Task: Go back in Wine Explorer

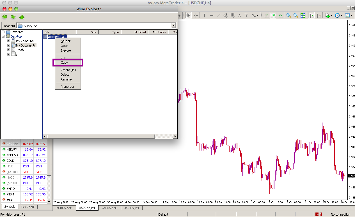Action: (4, 17)
